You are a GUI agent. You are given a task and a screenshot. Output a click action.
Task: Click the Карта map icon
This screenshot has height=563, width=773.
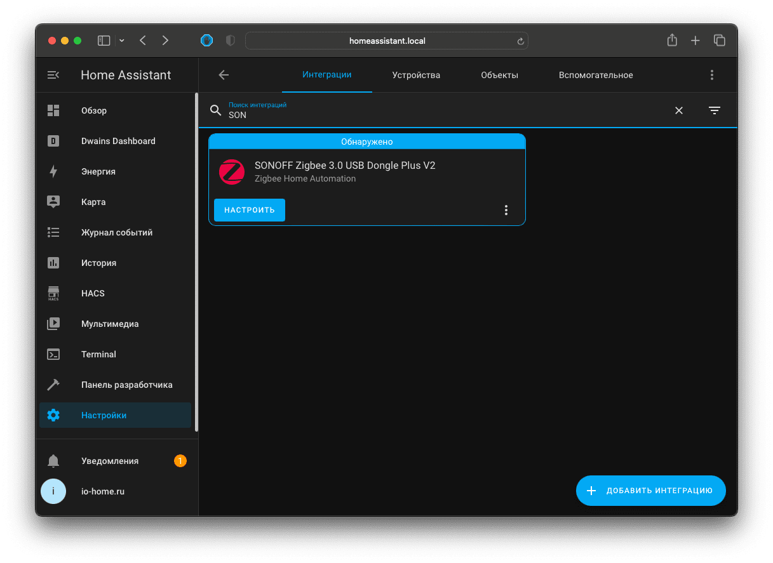pyautogui.click(x=53, y=202)
